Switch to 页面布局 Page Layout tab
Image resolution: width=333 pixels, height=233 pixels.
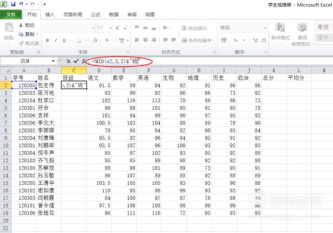point(73,14)
